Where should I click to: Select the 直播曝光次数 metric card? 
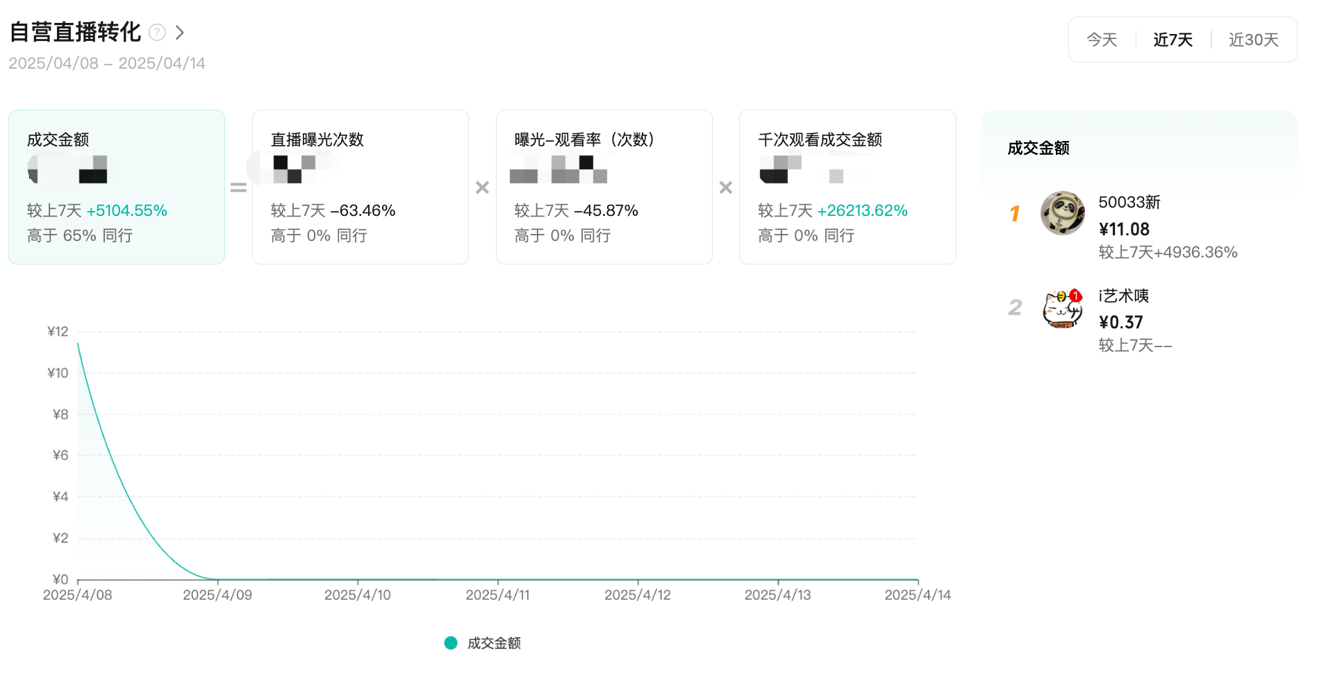pos(360,187)
